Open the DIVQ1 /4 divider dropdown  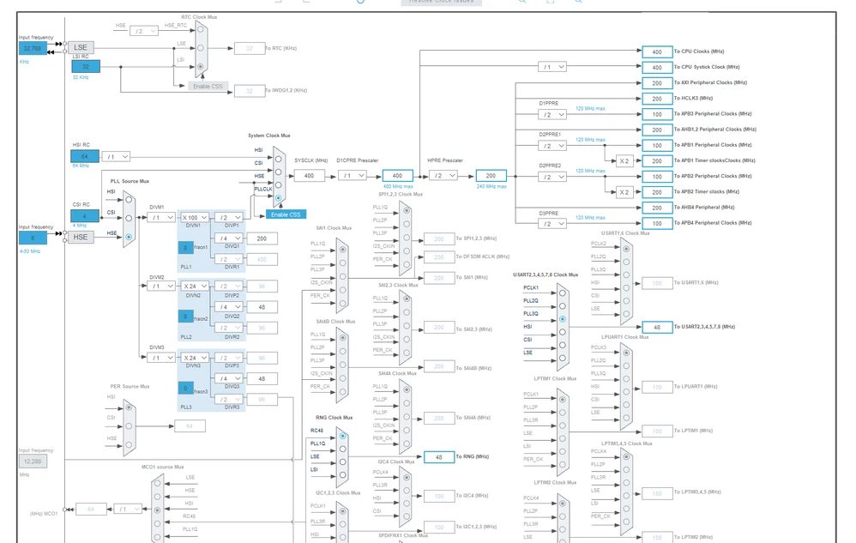(228, 238)
